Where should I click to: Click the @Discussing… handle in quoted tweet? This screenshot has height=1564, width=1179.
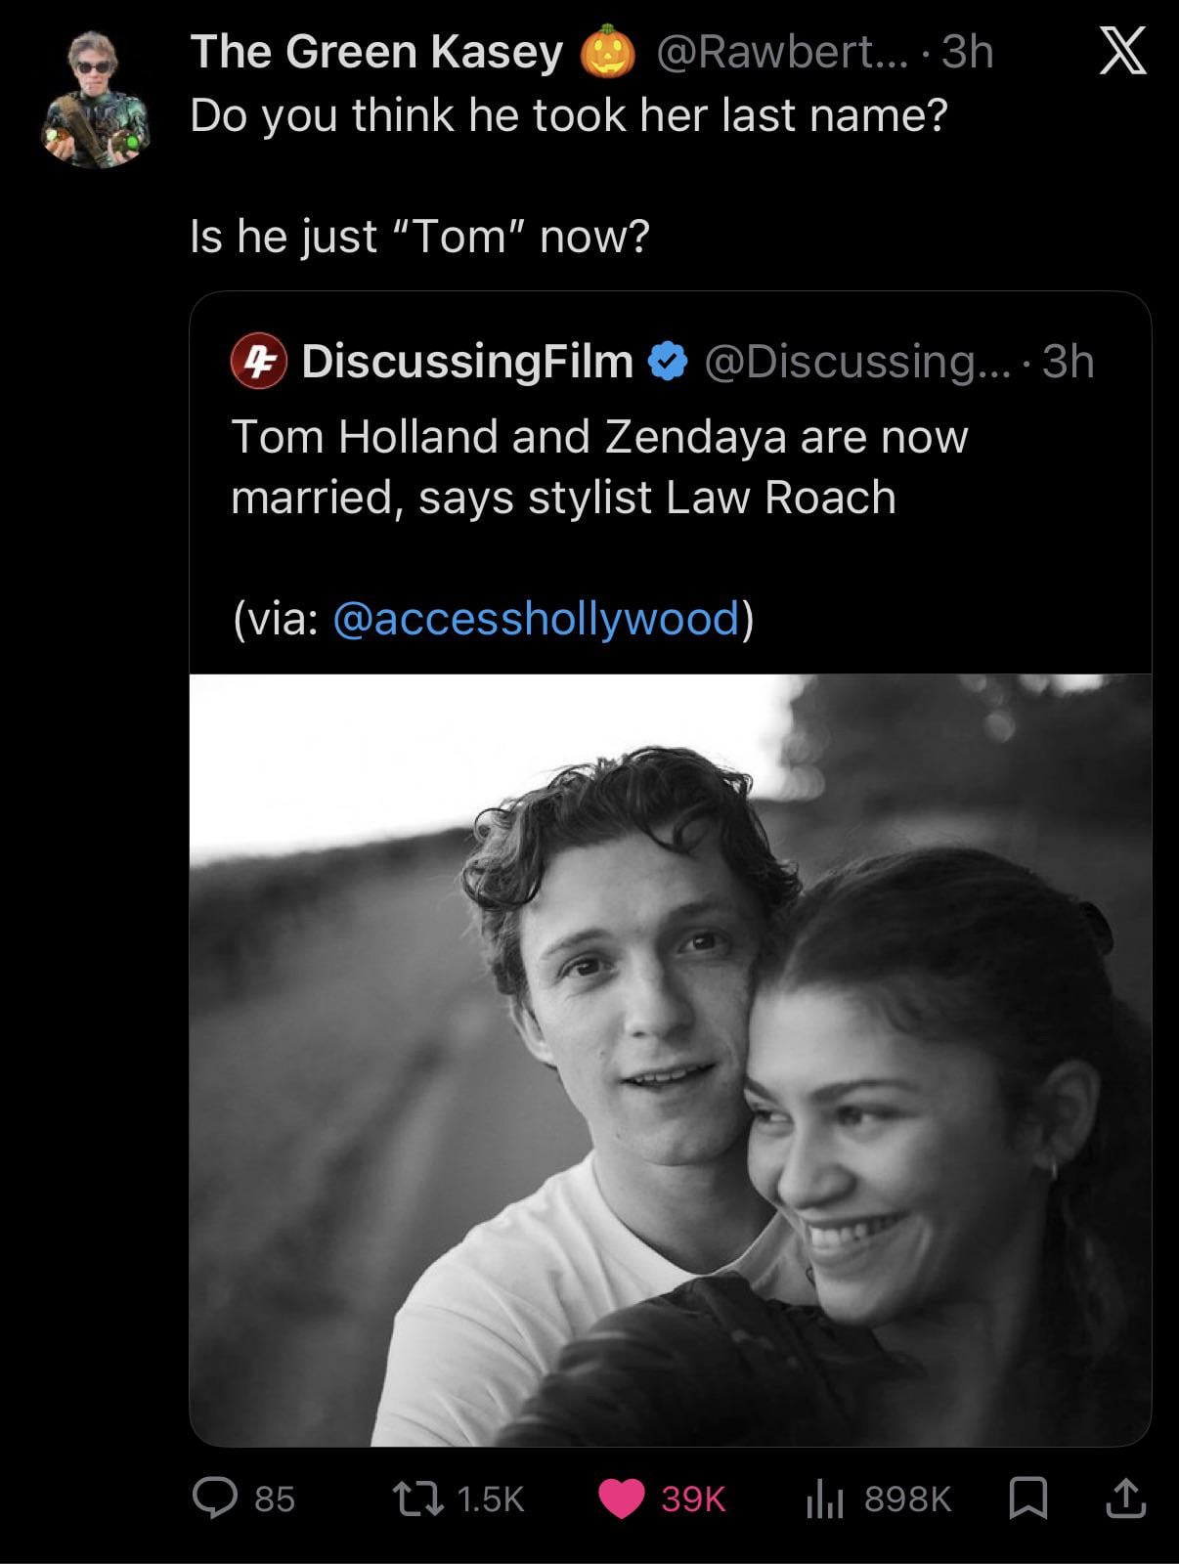[x=858, y=362]
